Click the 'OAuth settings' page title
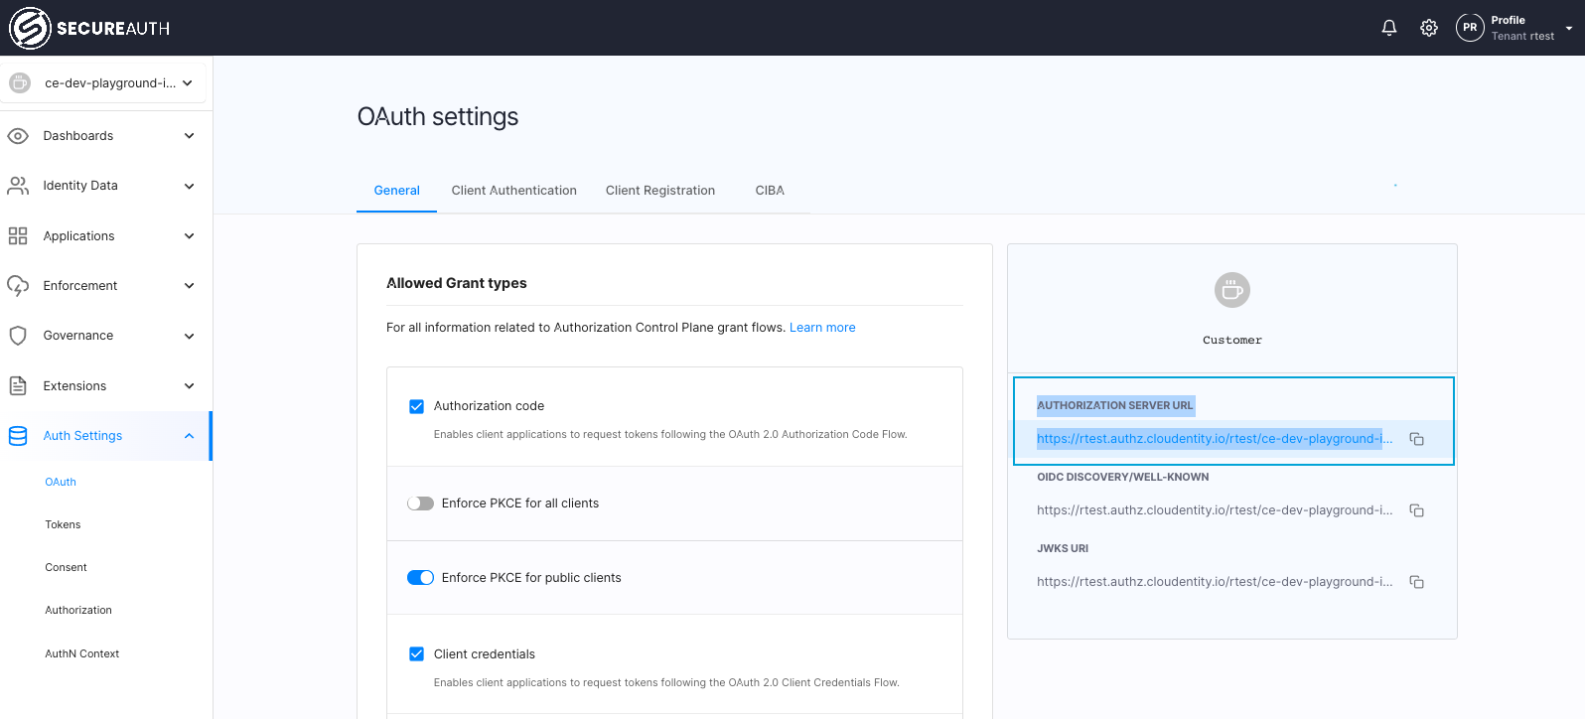 click(438, 117)
